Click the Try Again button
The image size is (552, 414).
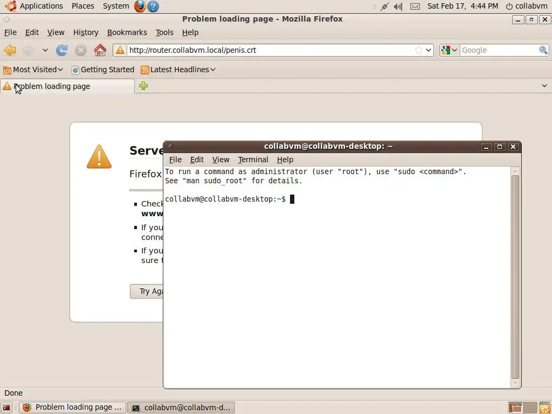click(147, 291)
